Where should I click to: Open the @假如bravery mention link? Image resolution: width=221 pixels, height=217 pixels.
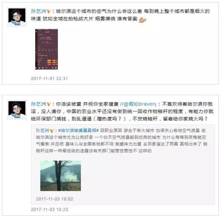click(x=140, y=104)
